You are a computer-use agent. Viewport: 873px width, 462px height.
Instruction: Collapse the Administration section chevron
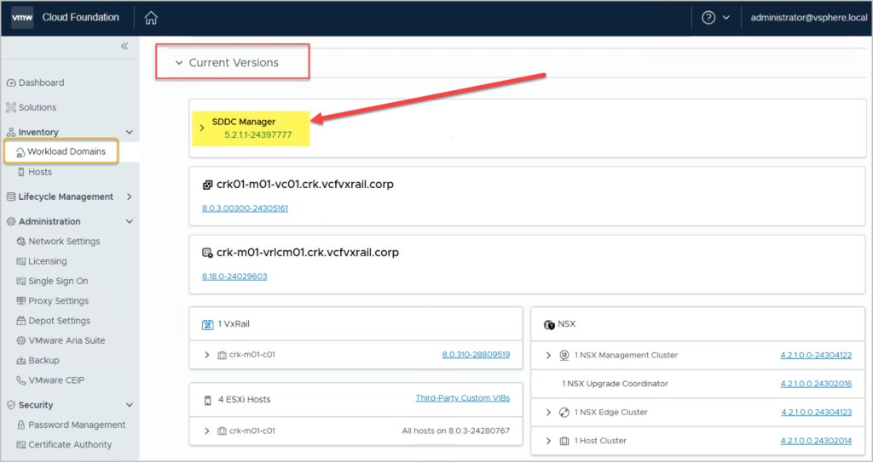tap(130, 221)
